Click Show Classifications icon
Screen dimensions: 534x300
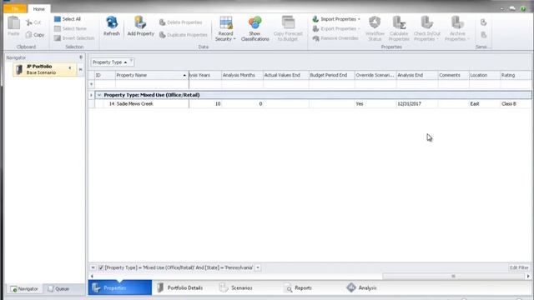254,22
